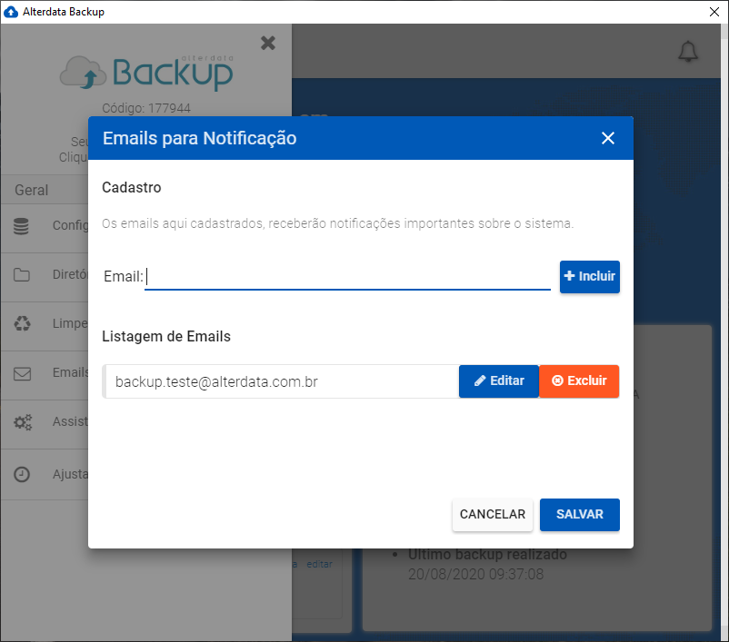Screen dimensions: 729x642
Task: Click the CANCELAR button
Action: (493, 514)
